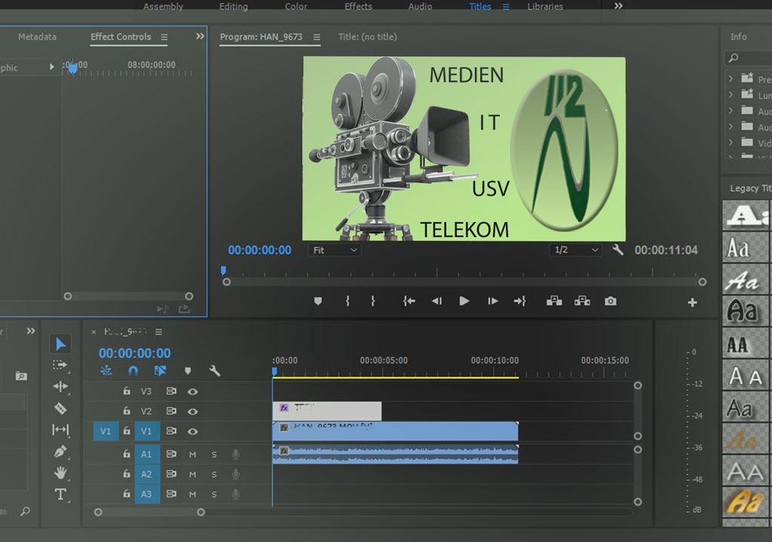Screen dimensions: 772x542
Task: Click Add Marker in Program monitor
Action: click(x=318, y=301)
